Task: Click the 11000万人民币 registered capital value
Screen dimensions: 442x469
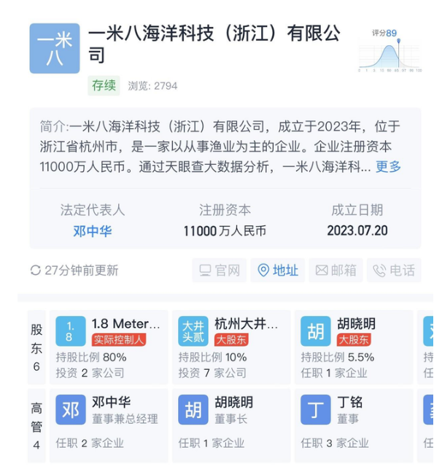Action: click(x=225, y=231)
